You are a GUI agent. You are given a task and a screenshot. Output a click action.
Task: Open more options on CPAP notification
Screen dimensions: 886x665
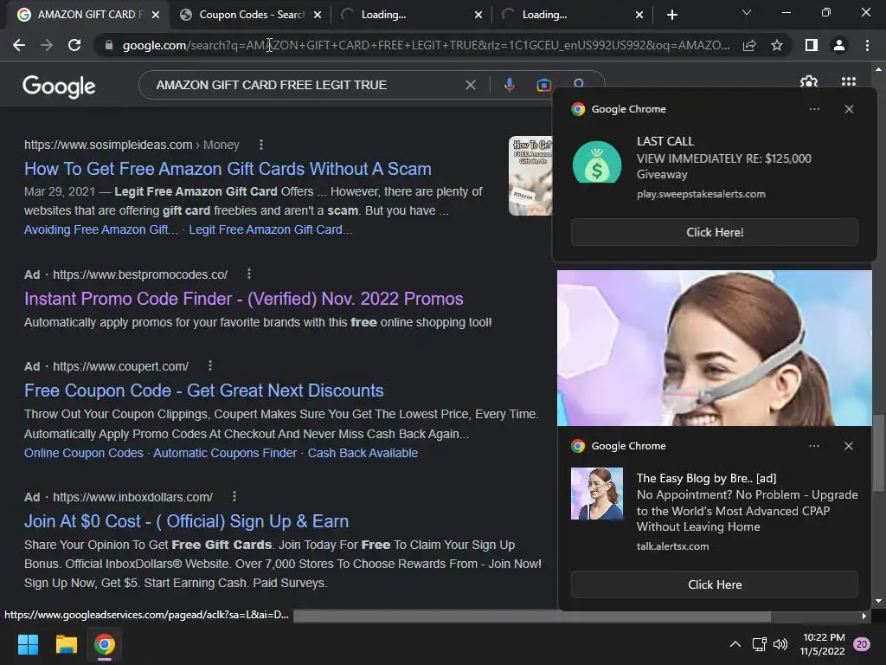pyautogui.click(x=814, y=446)
